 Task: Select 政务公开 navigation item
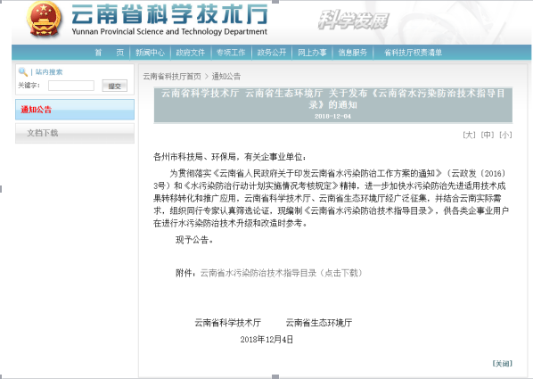tap(272, 53)
